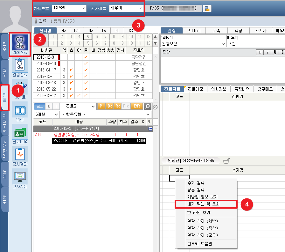Expand the 진료과 dropdown

click(x=78, y=106)
